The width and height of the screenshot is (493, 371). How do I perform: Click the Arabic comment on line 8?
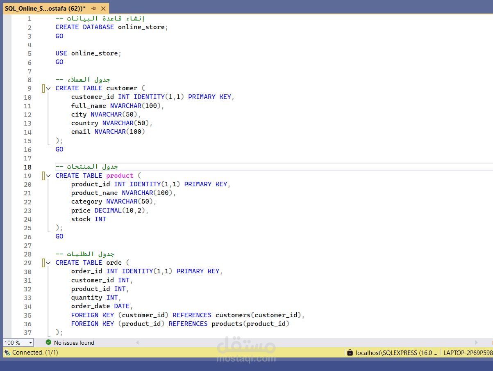pos(83,80)
